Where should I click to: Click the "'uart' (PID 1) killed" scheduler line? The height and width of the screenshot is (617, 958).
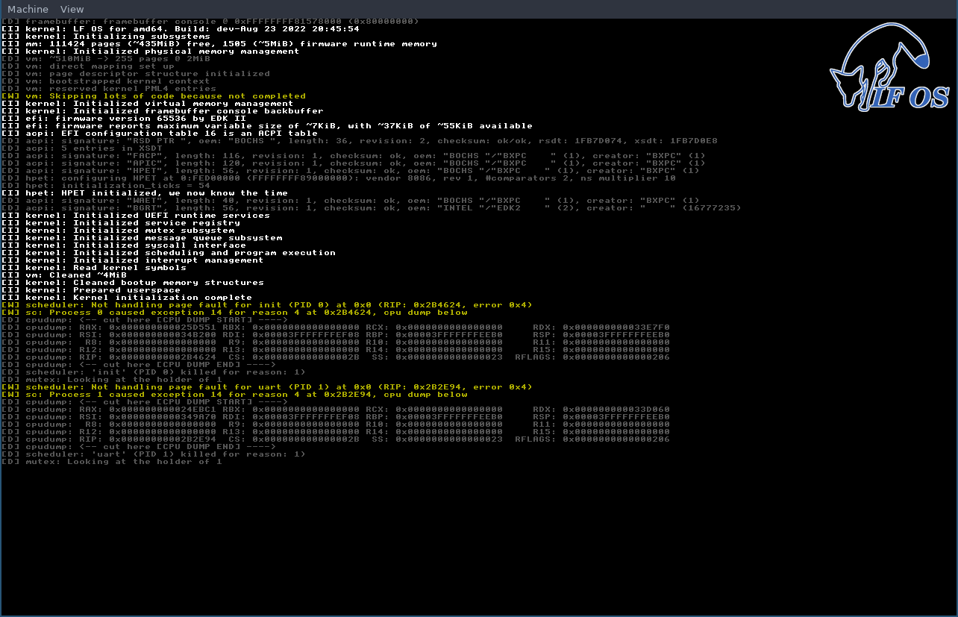[x=164, y=454]
